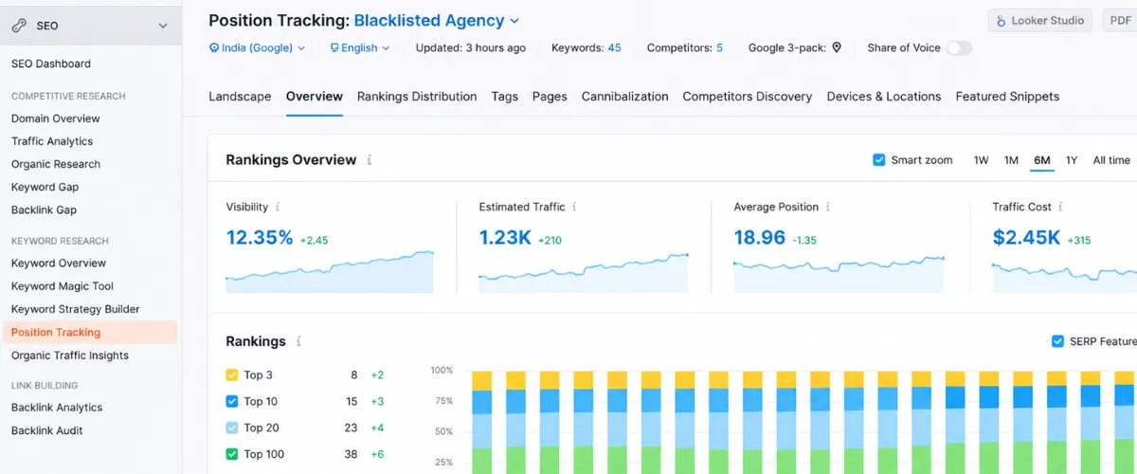Open Organic Research
The width and height of the screenshot is (1137, 474).
[x=56, y=164]
